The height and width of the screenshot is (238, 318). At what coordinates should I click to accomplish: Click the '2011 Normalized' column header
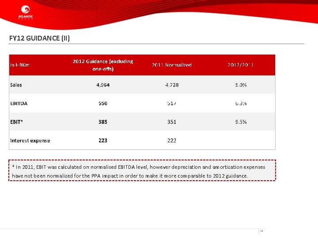[x=172, y=65]
